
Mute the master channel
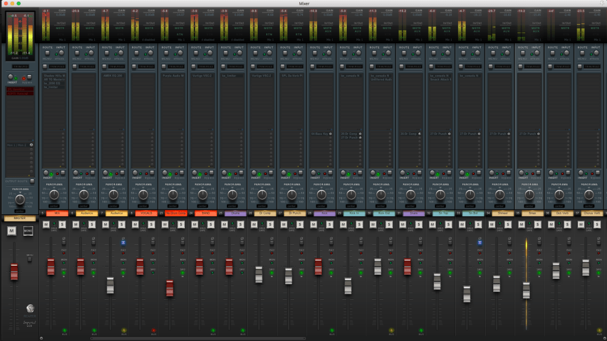tap(12, 231)
